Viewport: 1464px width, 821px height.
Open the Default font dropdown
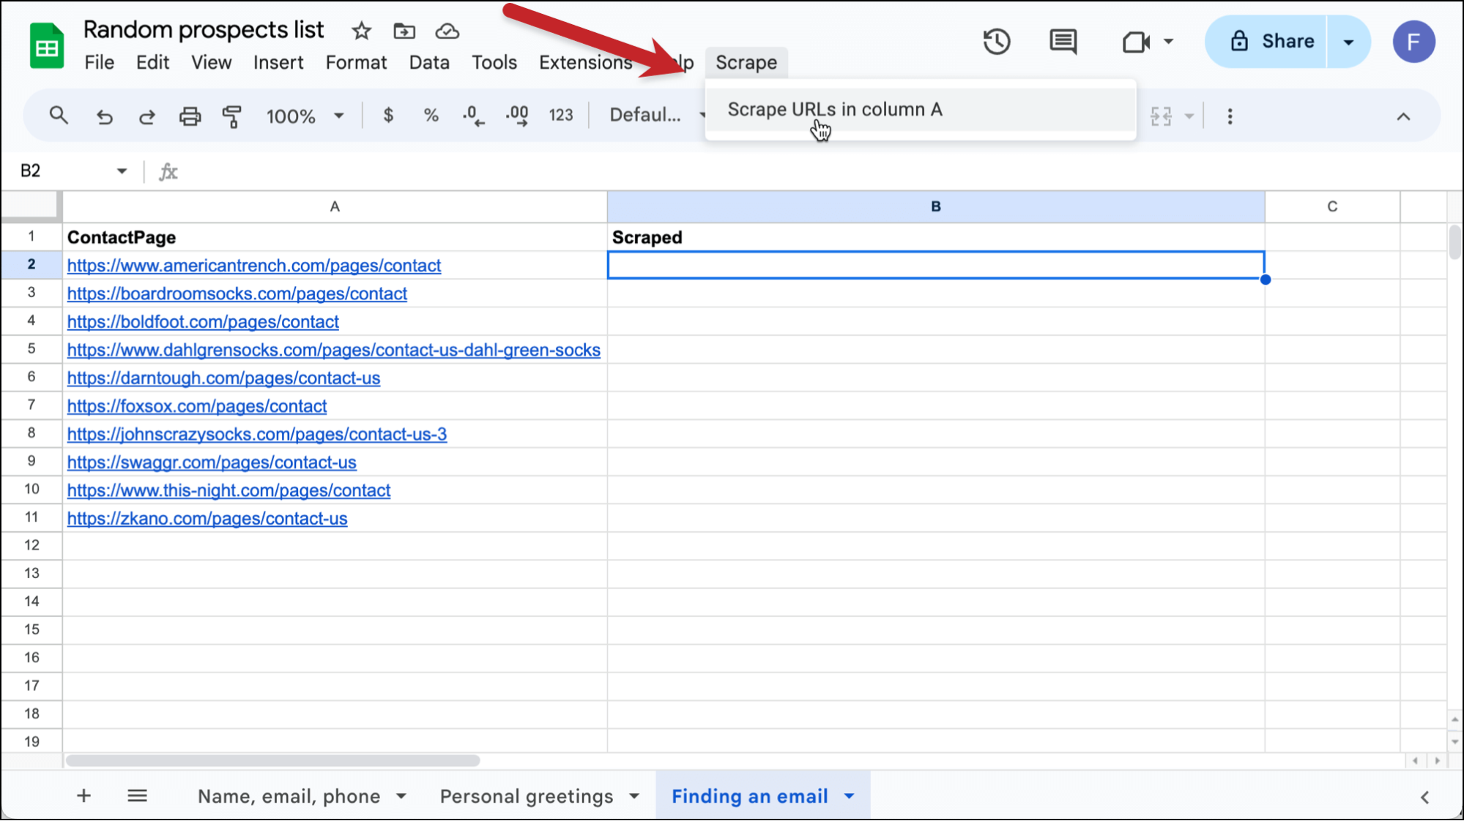[656, 116]
